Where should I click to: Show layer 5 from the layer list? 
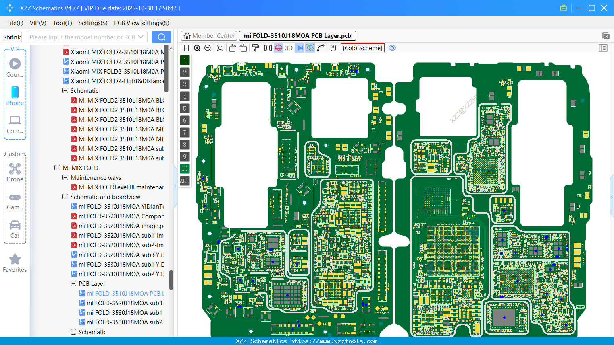[185, 108]
